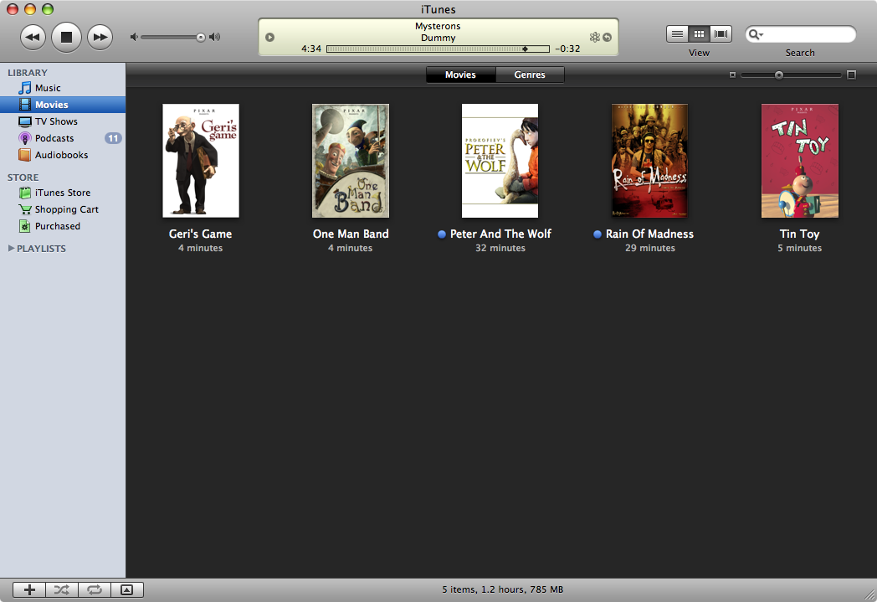Click the Tin Toy title
Viewport: 877px width, 602px height.
800,234
